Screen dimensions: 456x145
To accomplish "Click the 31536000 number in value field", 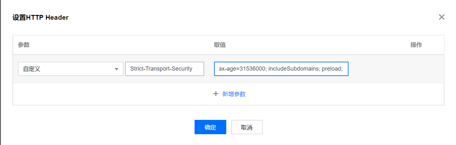I will (253, 69).
